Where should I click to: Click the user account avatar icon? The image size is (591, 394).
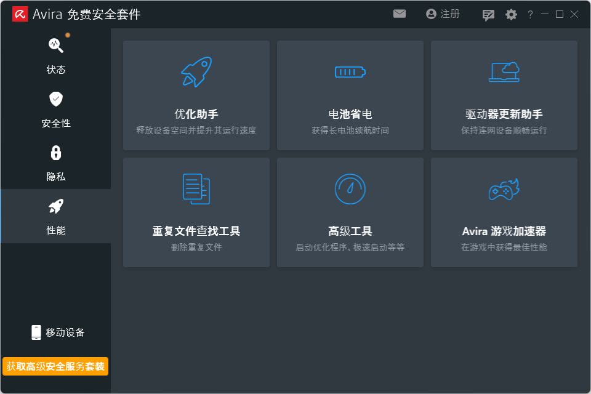(431, 14)
